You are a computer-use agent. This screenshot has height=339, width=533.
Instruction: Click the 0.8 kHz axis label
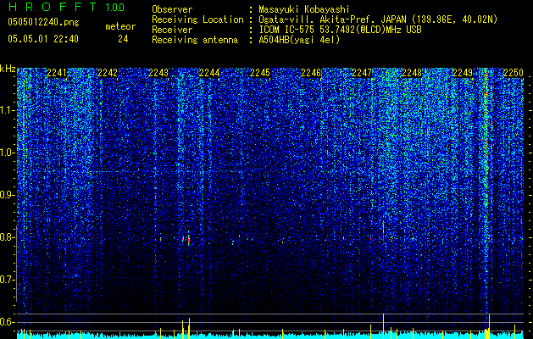pyautogui.click(x=8, y=237)
